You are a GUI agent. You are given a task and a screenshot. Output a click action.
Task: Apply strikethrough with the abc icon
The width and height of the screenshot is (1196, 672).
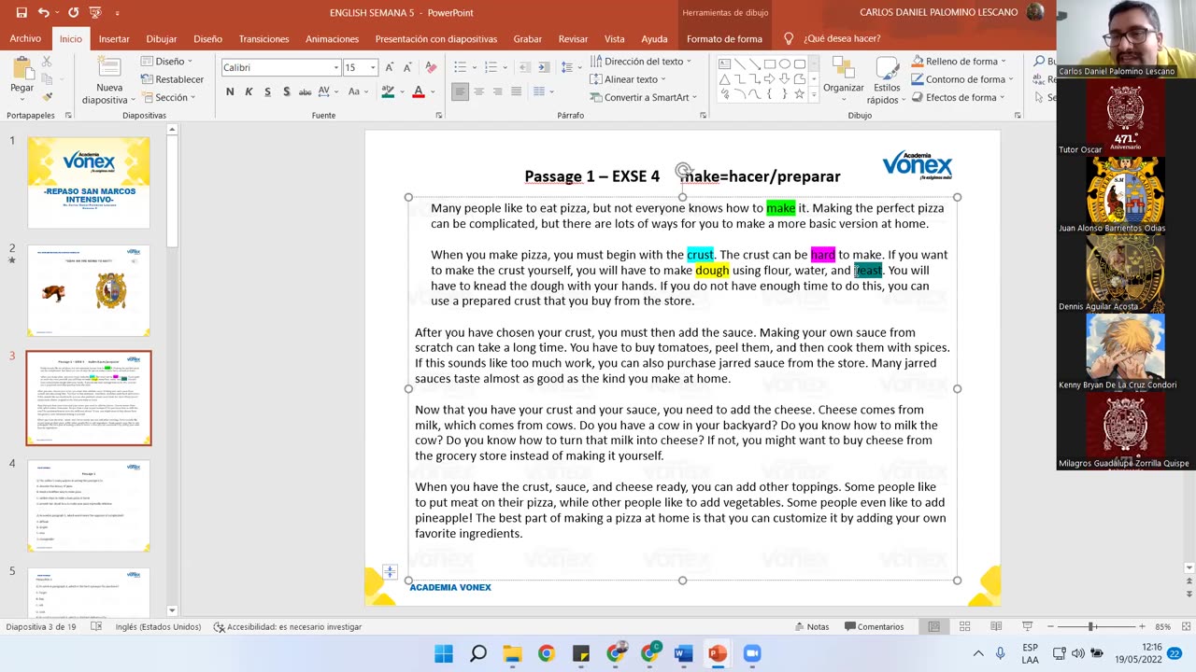[x=305, y=91]
